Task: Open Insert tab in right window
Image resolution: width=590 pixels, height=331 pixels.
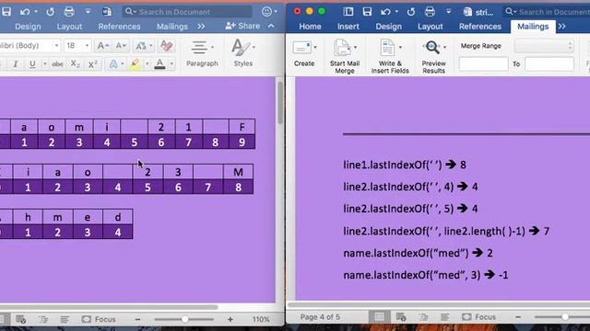Action: tap(348, 27)
